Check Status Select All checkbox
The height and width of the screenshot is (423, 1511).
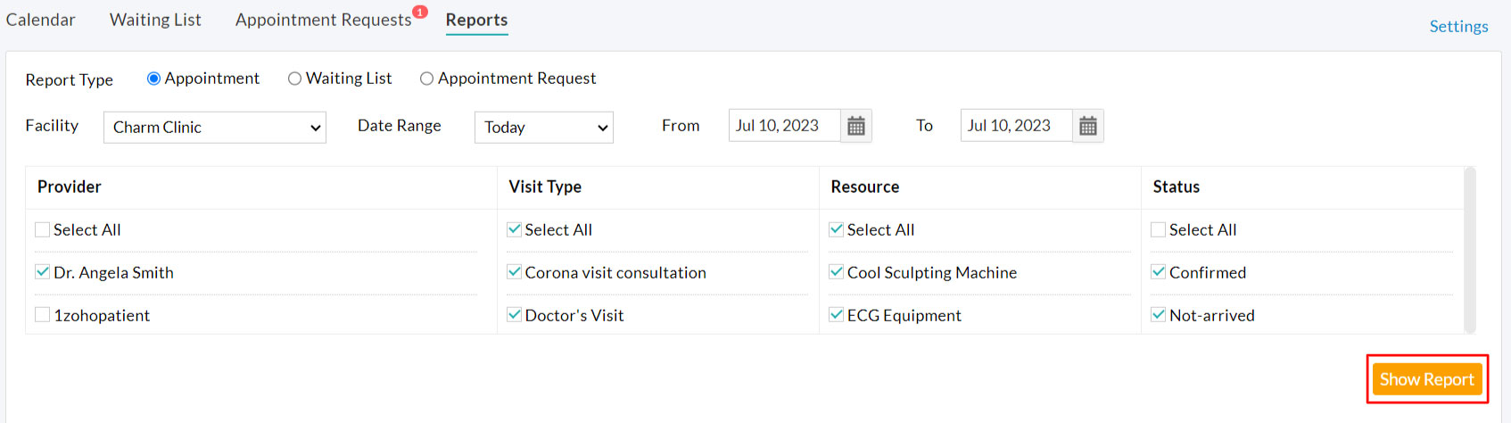[x=1158, y=229]
